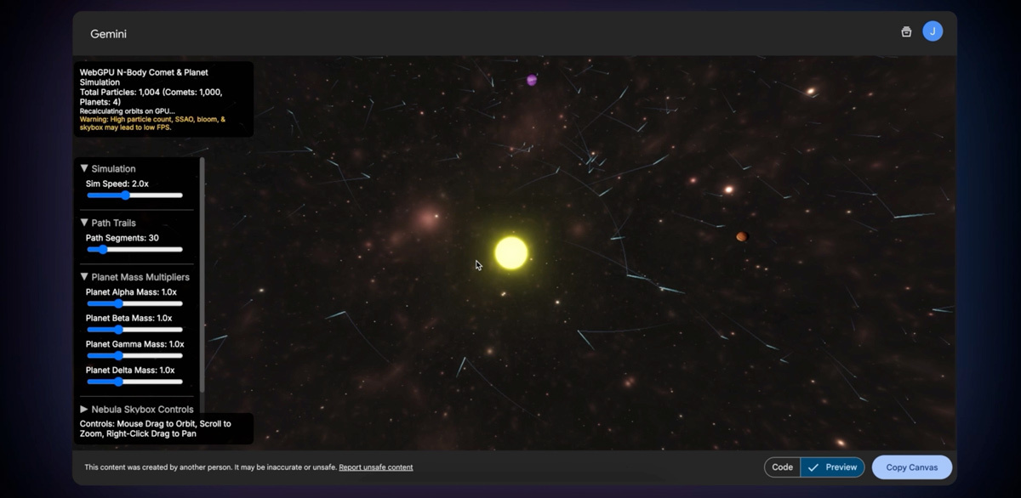
Task: Adjust the Path Segments slider
Action: point(134,250)
